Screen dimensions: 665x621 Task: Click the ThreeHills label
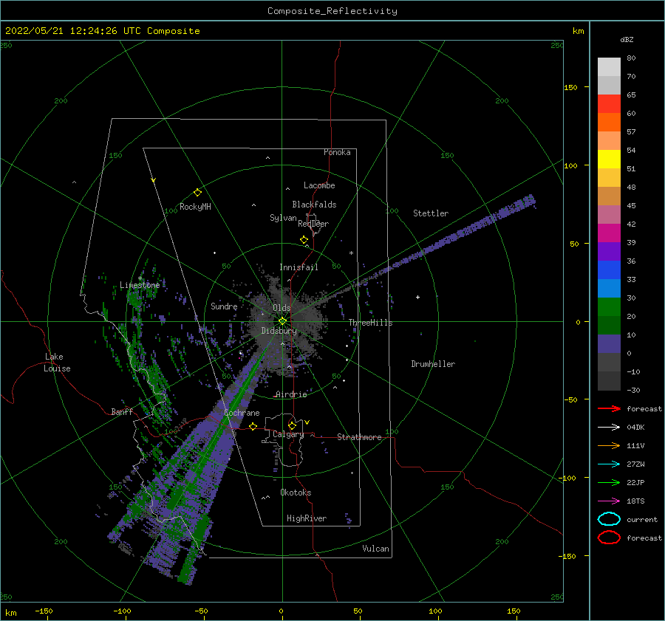371,323
